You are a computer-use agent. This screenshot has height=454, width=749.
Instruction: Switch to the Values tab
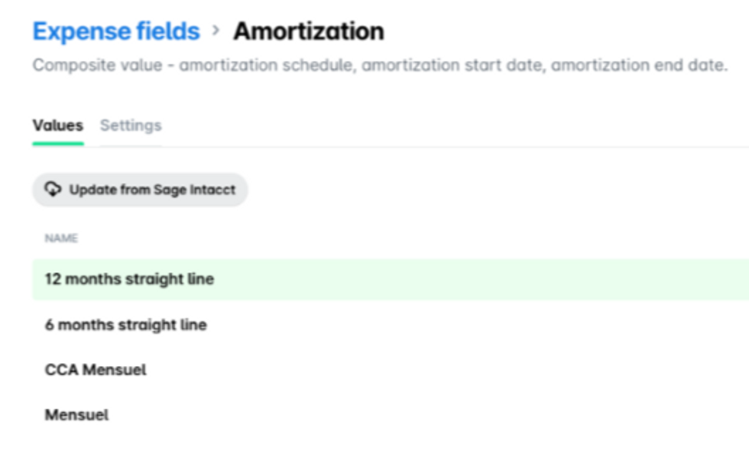tap(57, 125)
